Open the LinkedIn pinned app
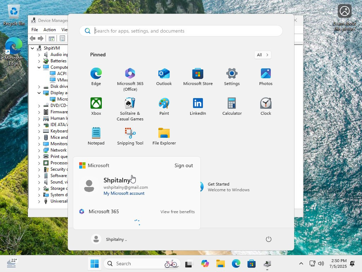This screenshot has width=362, height=272. [x=198, y=106]
